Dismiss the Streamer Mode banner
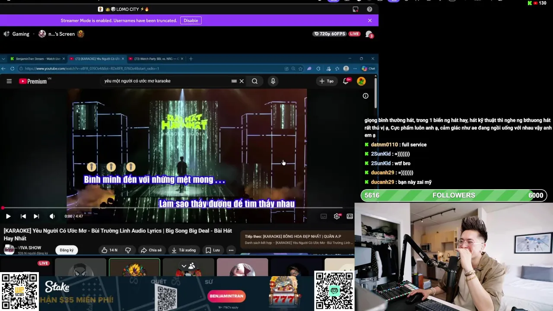This screenshot has height=311, width=553. tap(370, 20)
